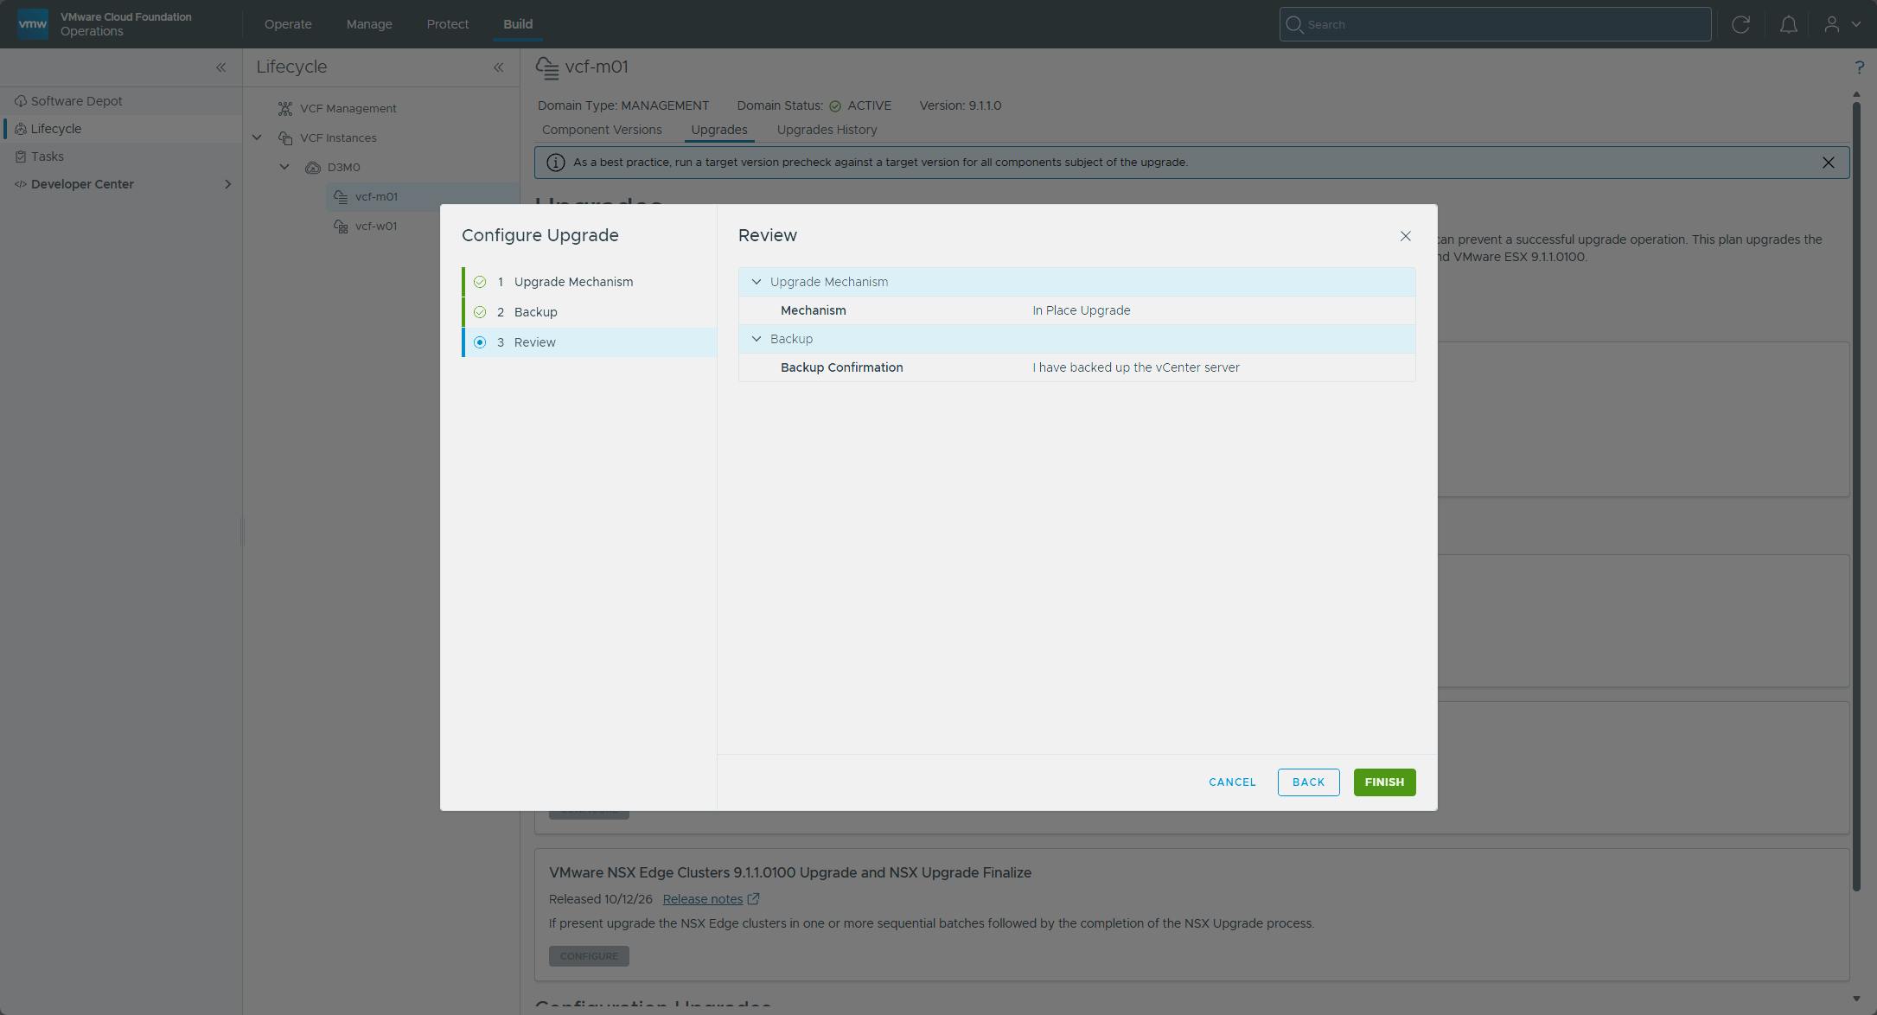Open the Protect menu
1877x1015 pixels.
tap(448, 24)
